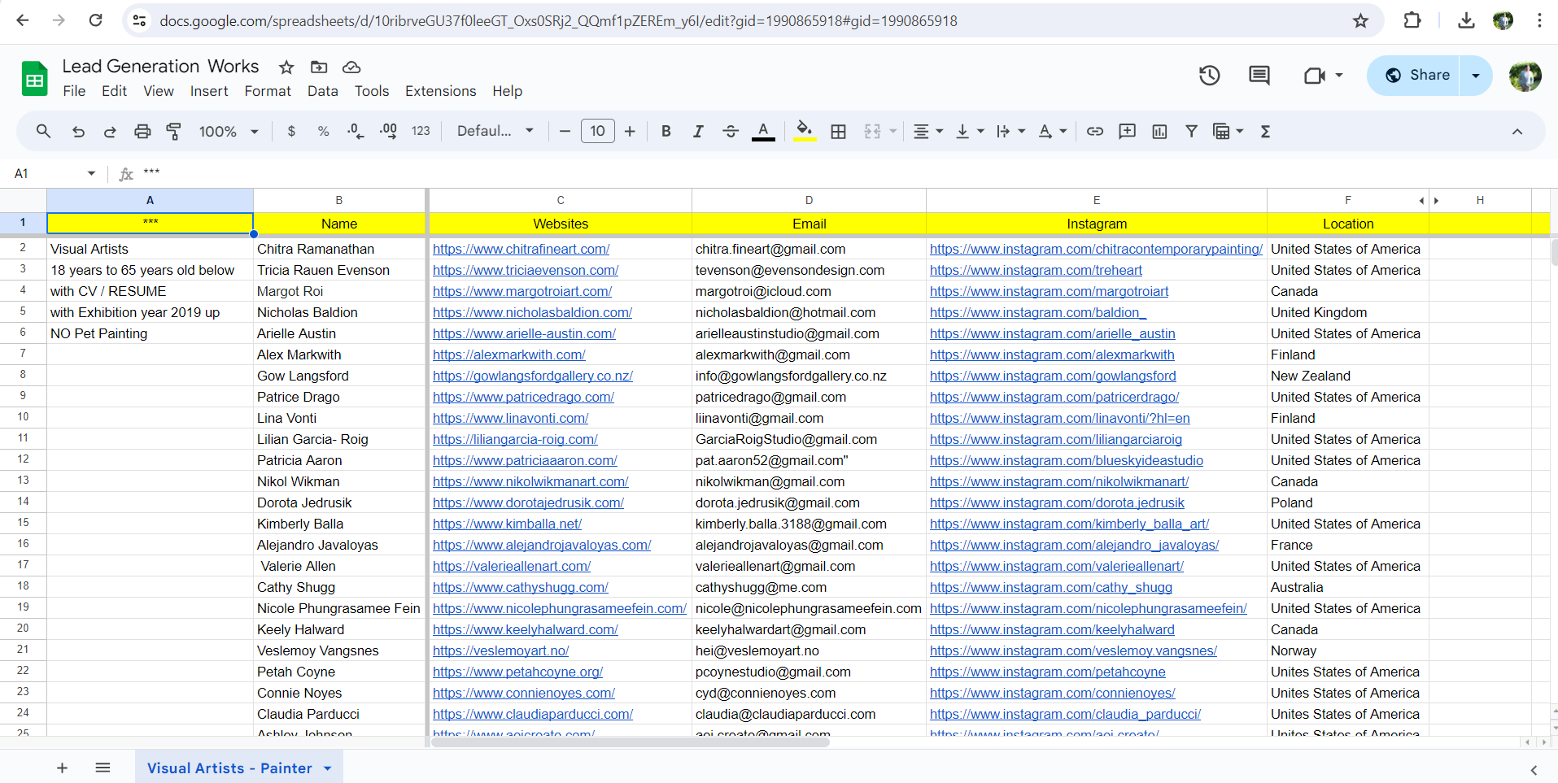Open the Data menu
Screen dimensions: 1558x783
point(322,91)
